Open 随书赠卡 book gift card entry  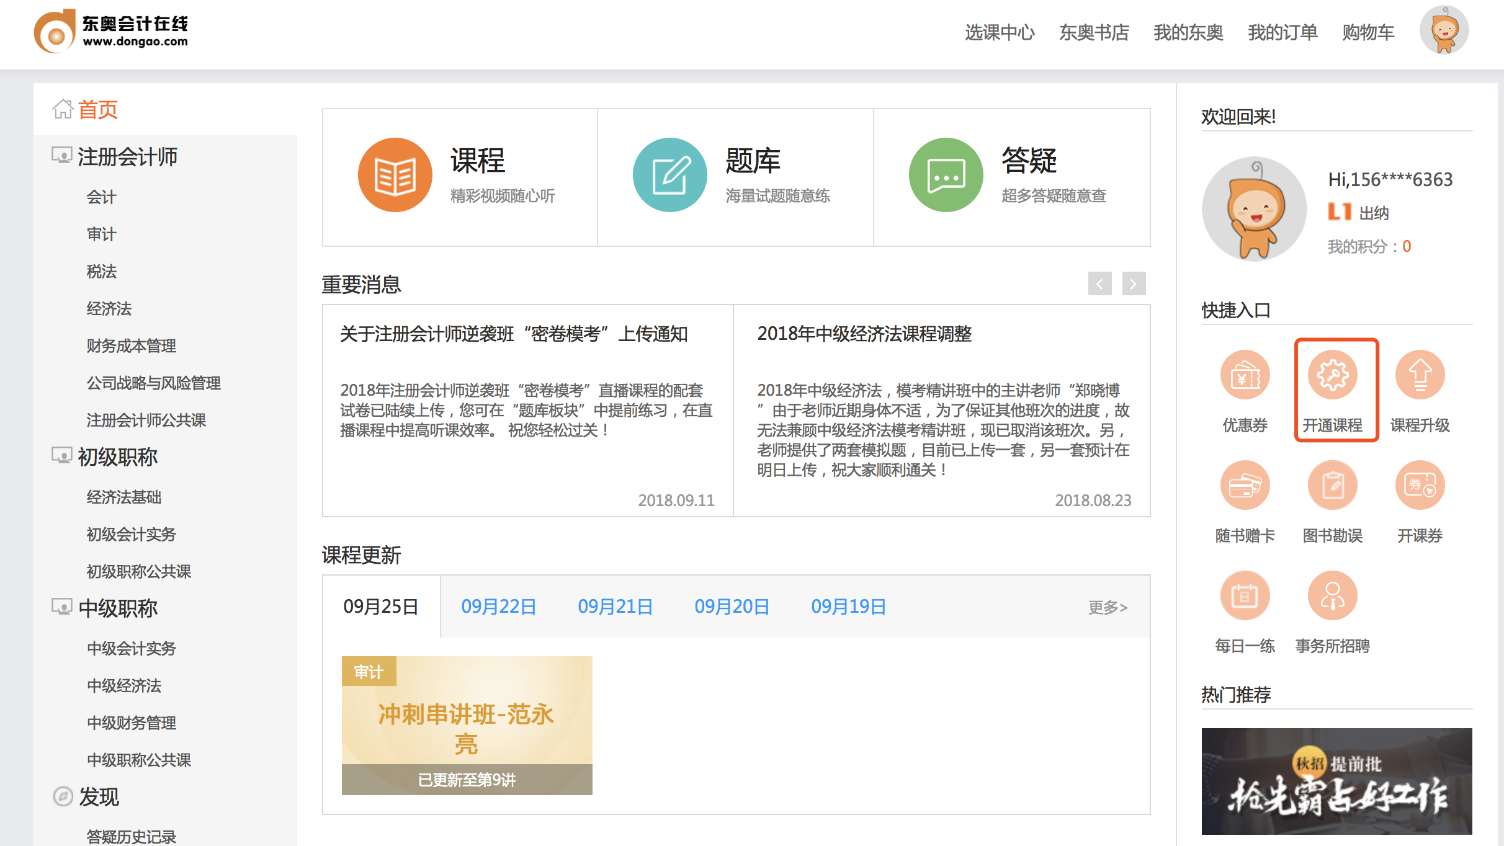[1244, 486]
